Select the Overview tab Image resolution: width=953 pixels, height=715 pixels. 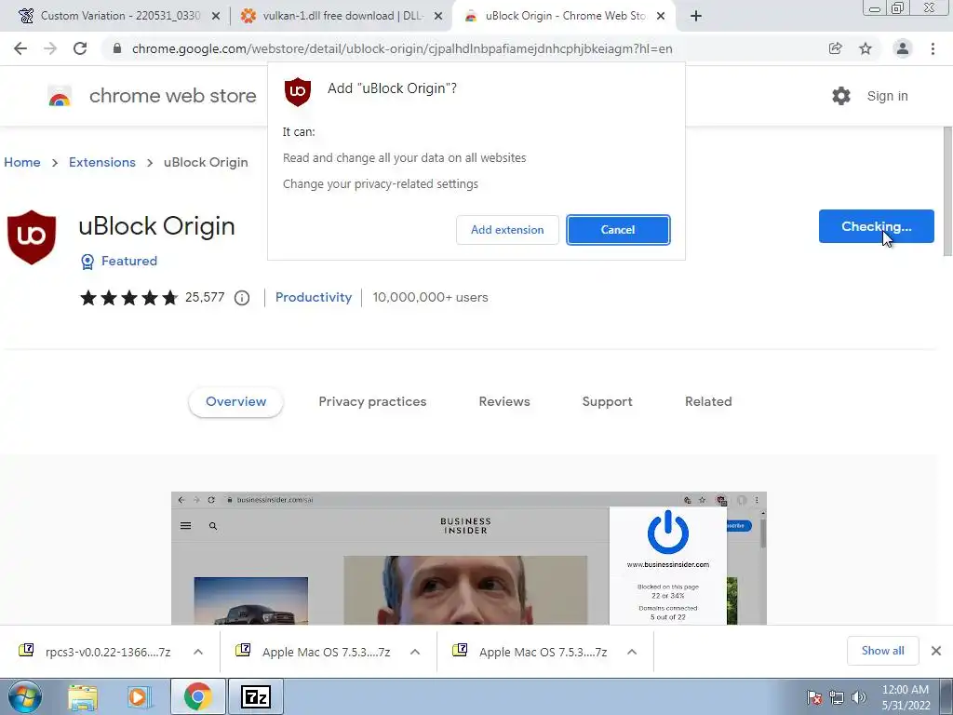[235, 402]
